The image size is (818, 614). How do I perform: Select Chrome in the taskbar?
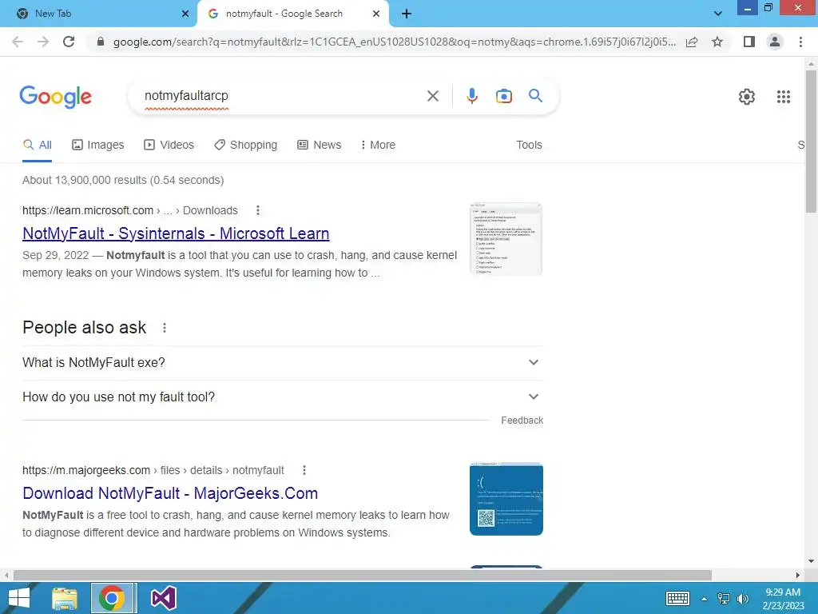point(113,598)
